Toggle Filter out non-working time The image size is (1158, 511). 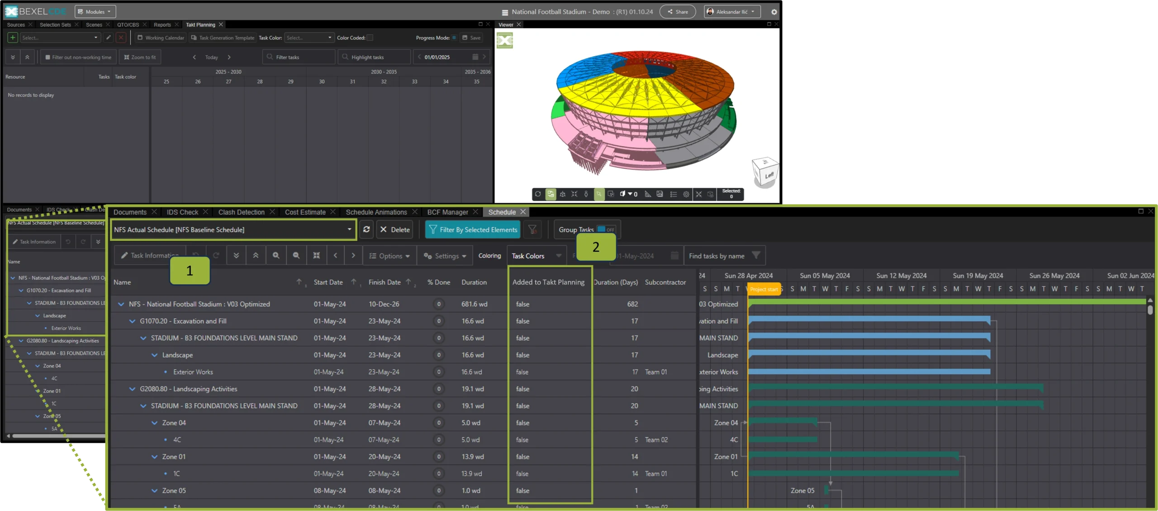coord(79,57)
